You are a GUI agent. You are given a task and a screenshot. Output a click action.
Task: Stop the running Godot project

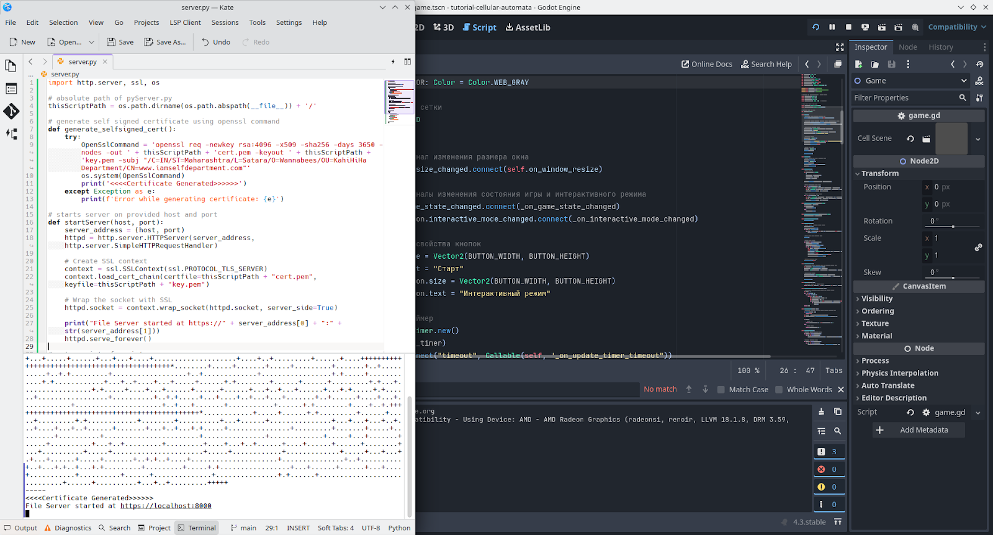click(848, 27)
